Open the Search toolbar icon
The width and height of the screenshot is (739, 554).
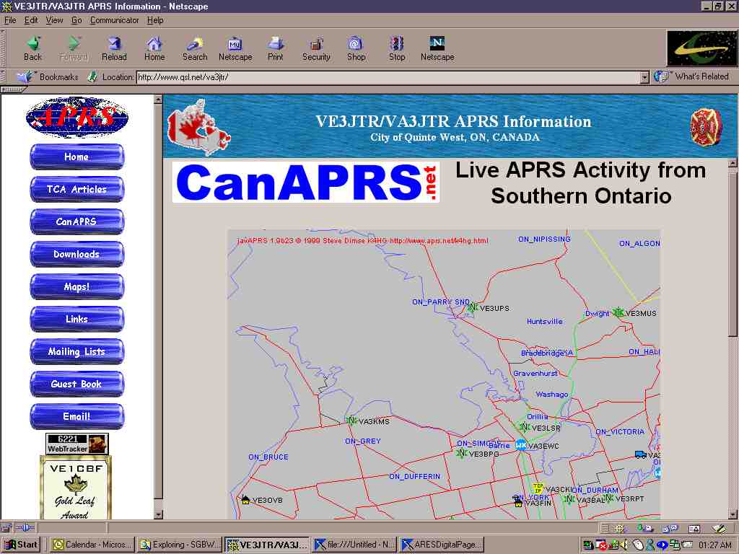point(194,48)
